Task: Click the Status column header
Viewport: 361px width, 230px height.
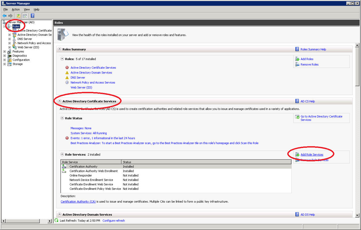Action: [206, 162]
